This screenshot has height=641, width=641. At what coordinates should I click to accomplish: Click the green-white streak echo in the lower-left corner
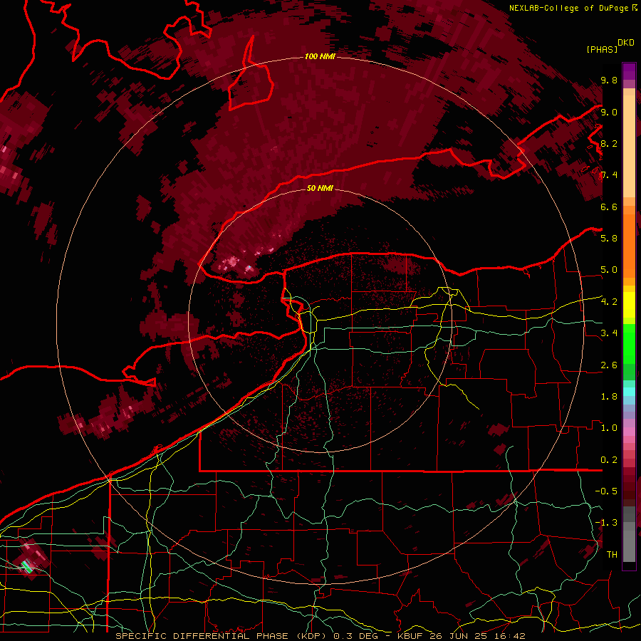point(26,567)
